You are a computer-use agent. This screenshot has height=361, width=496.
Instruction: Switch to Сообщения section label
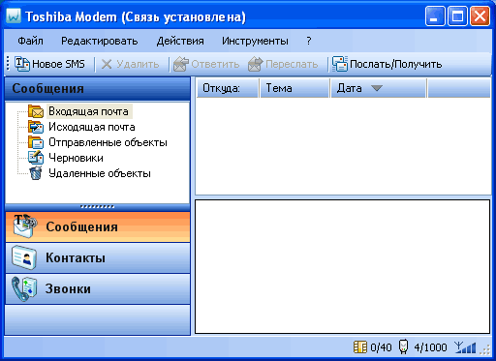(x=81, y=226)
